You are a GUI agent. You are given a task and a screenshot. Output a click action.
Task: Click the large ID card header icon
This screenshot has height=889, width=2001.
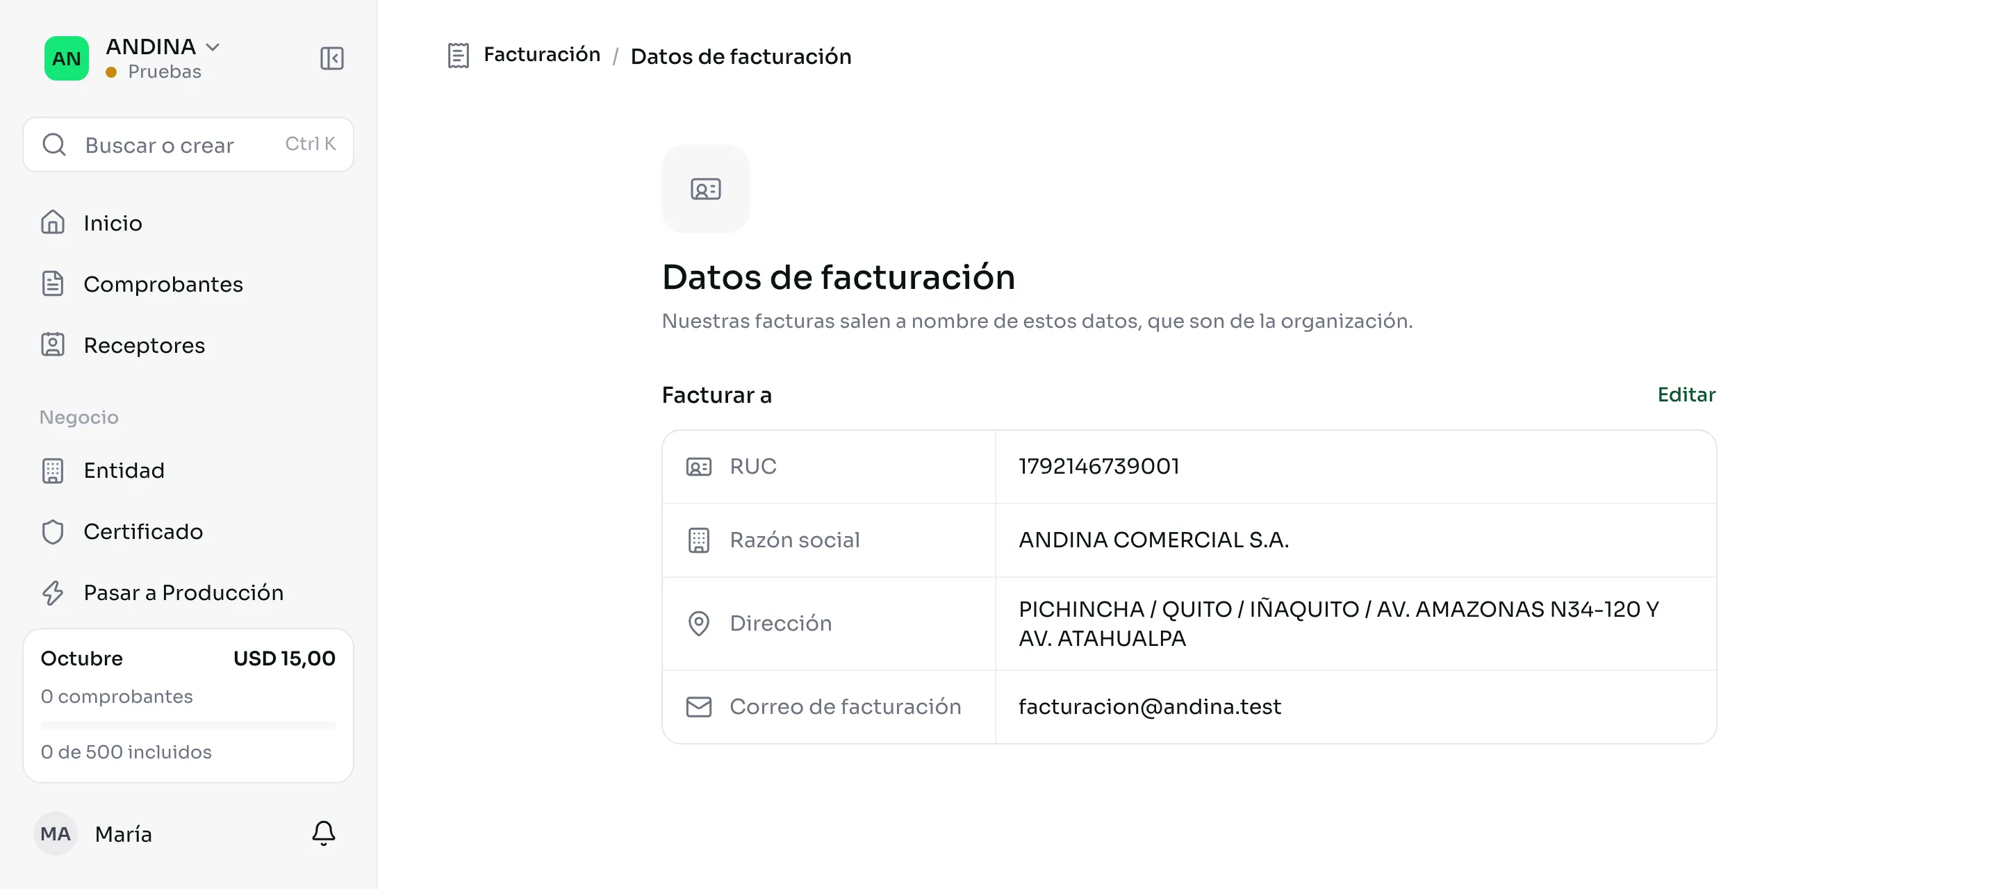click(x=705, y=189)
